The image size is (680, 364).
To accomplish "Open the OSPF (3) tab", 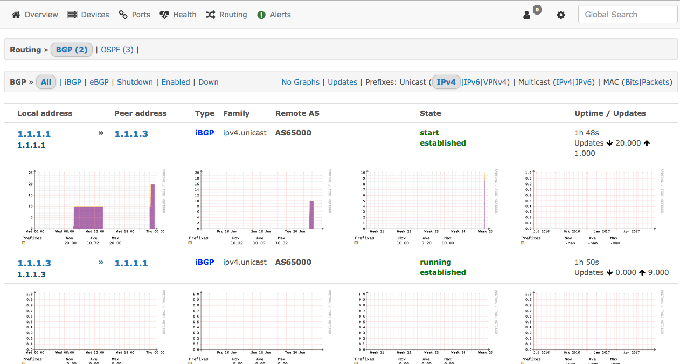I will tap(117, 49).
